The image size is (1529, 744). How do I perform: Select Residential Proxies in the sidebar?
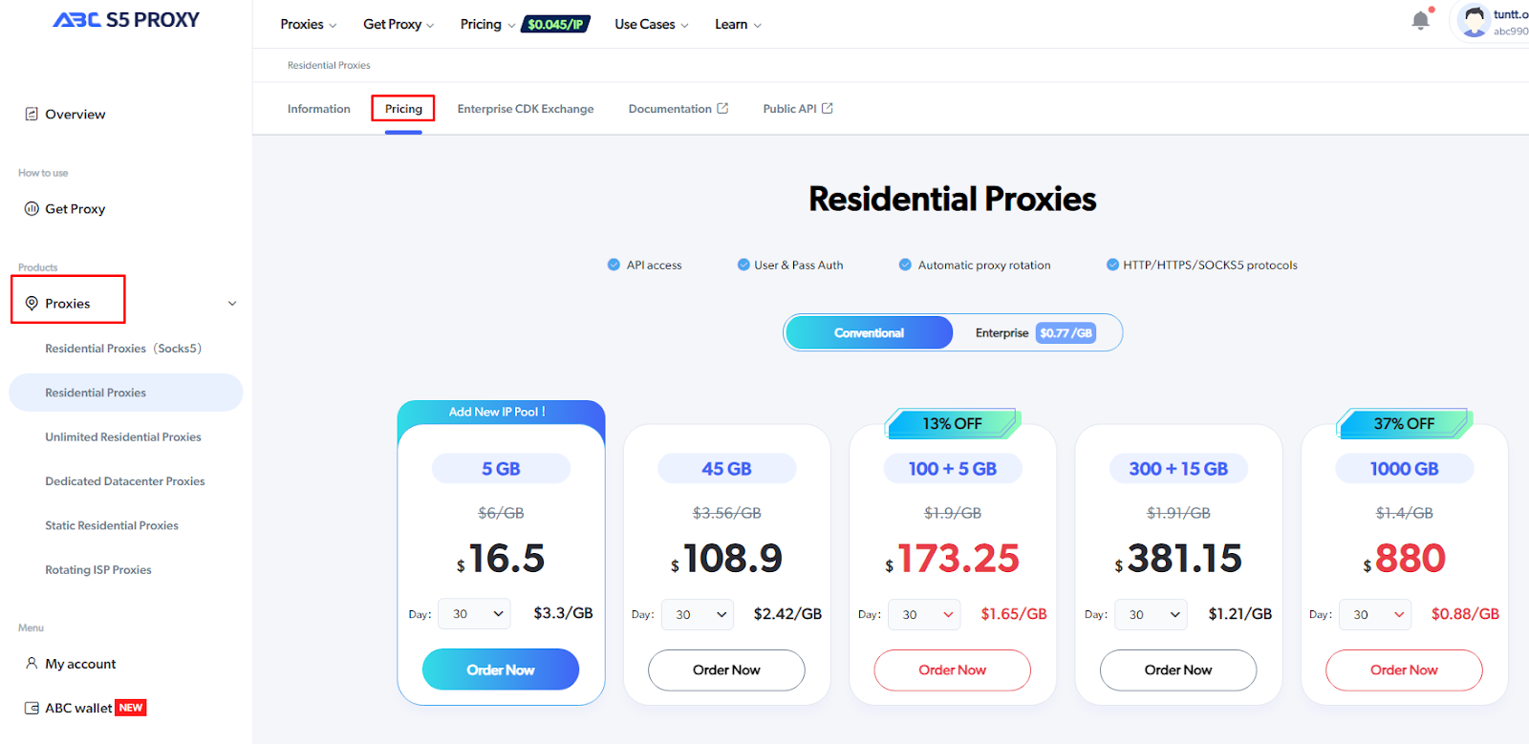click(125, 393)
